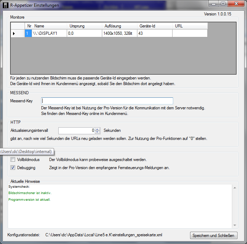Close the R-Appetizer Einstellungen window
The width and height of the screenshot is (247, 244).
[236, 4]
